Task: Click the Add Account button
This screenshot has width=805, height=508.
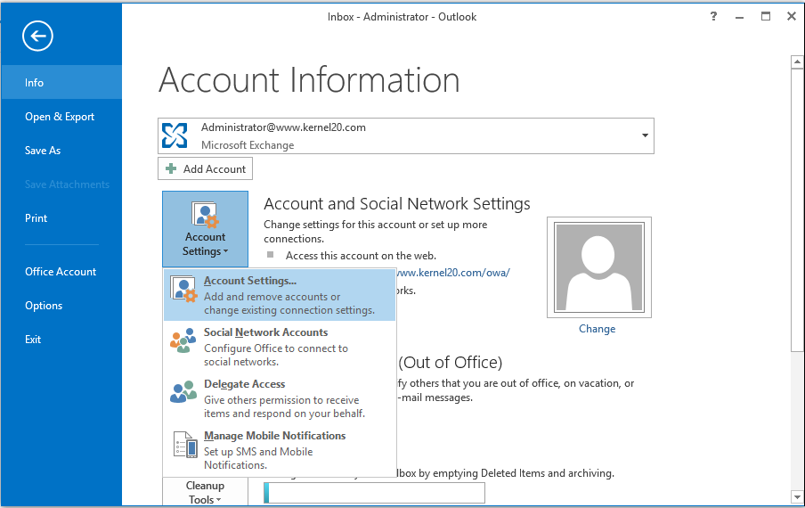Action: [205, 169]
